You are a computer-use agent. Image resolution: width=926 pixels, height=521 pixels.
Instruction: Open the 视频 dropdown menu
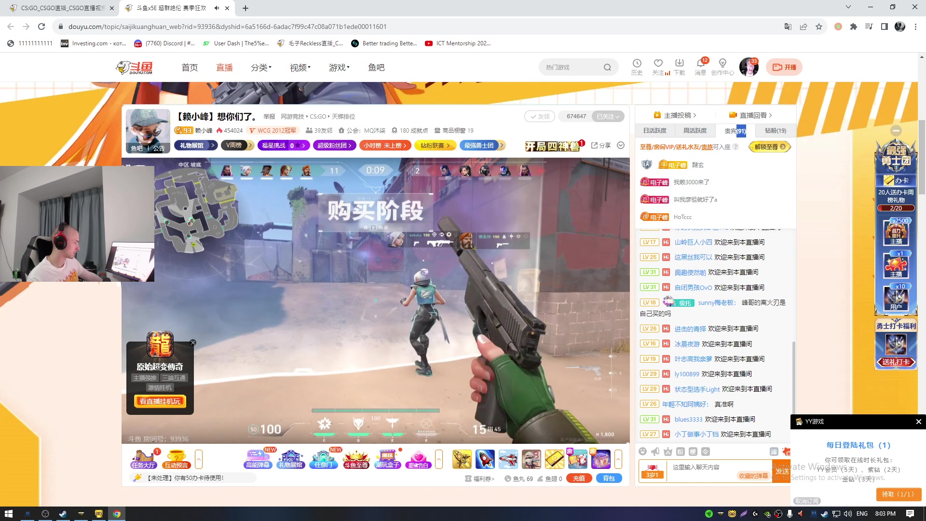[300, 68]
